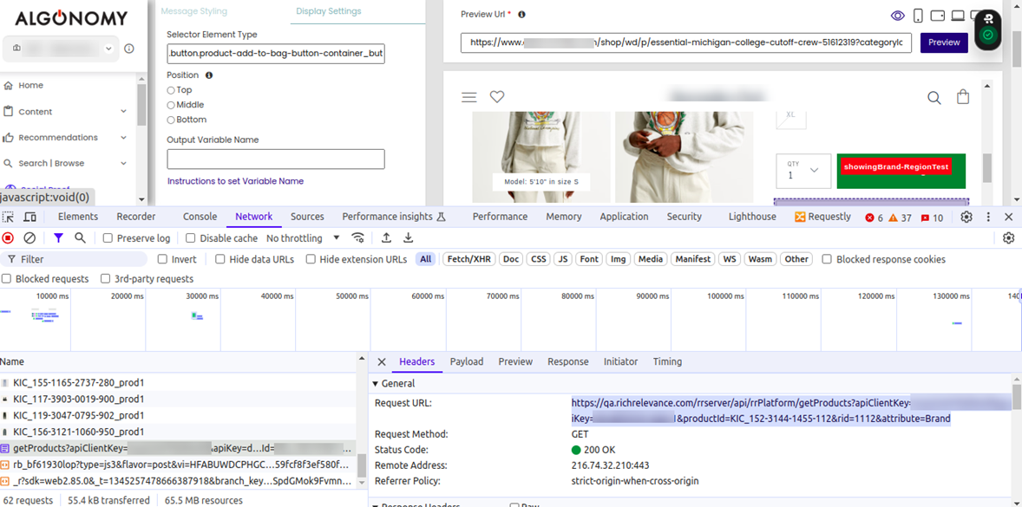Screen dimensions: 1022x507
Task: Click the inspect element picker icon
Action: coord(9,217)
